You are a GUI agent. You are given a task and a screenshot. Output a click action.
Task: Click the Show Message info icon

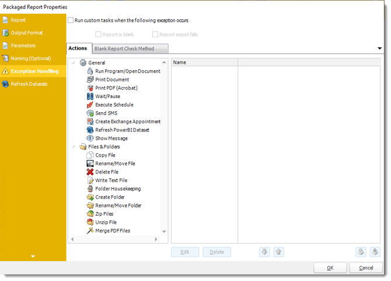90,138
